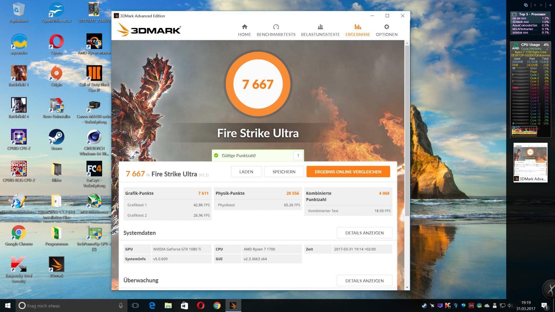The image size is (555, 312).
Task: Click the Cortana microphone icon
Action: (x=121, y=305)
